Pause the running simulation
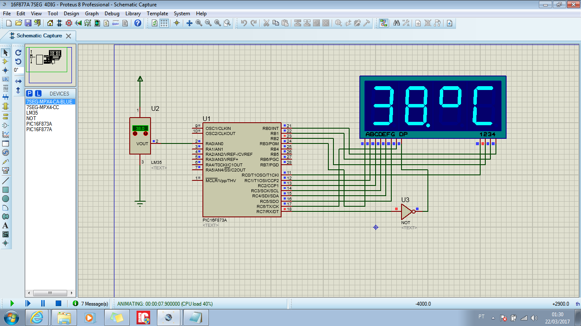Screen dimensions: 581x326 click(x=43, y=304)
